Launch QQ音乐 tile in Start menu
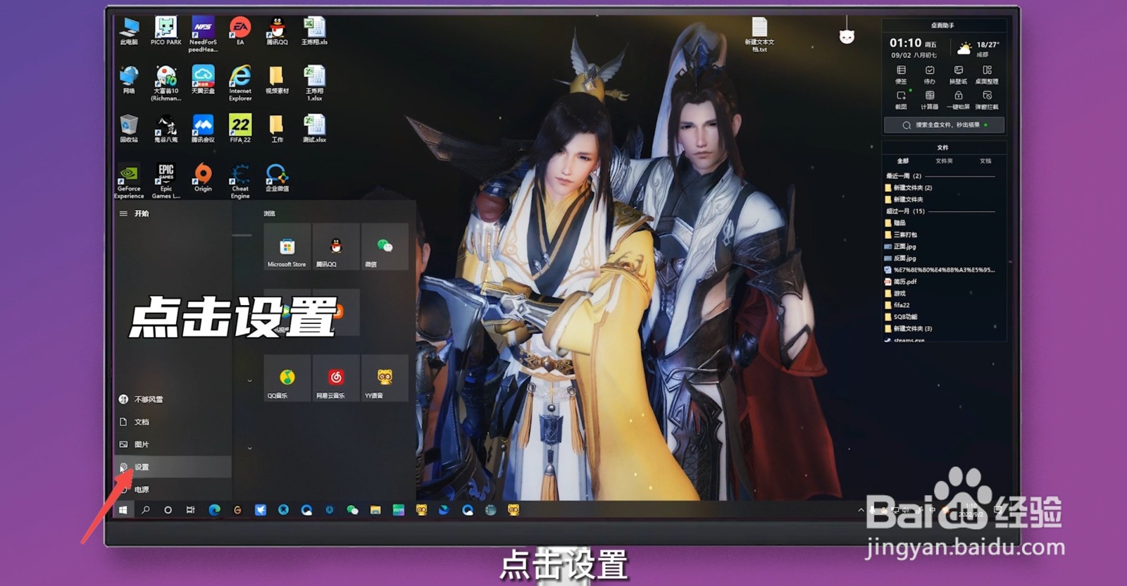1127x586 pixels. [x=287, y=378]
